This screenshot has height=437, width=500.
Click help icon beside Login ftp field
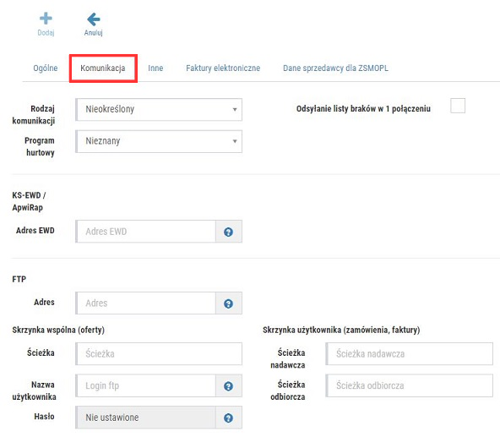[x=228, y=386]
